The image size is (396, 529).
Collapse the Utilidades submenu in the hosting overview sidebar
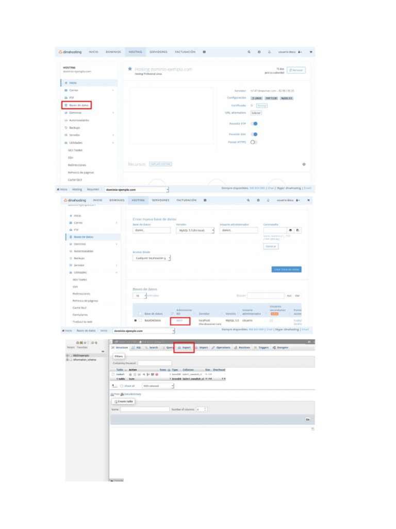[113, 143]
